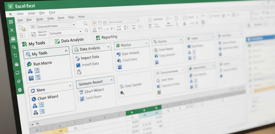
Task: Click the blue screen icon in My Tools panel
Action: [31, 78]
